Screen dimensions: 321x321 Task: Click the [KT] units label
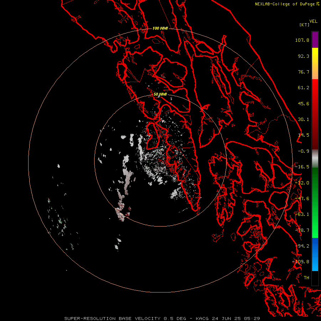click(304, 25)
